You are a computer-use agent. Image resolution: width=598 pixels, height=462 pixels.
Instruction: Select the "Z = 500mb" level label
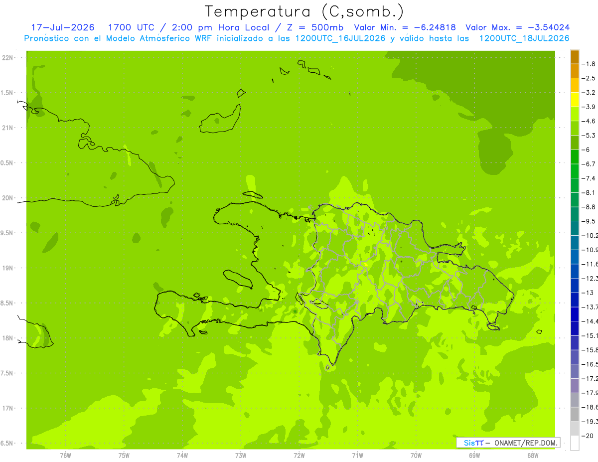click(x=315, y=27)
